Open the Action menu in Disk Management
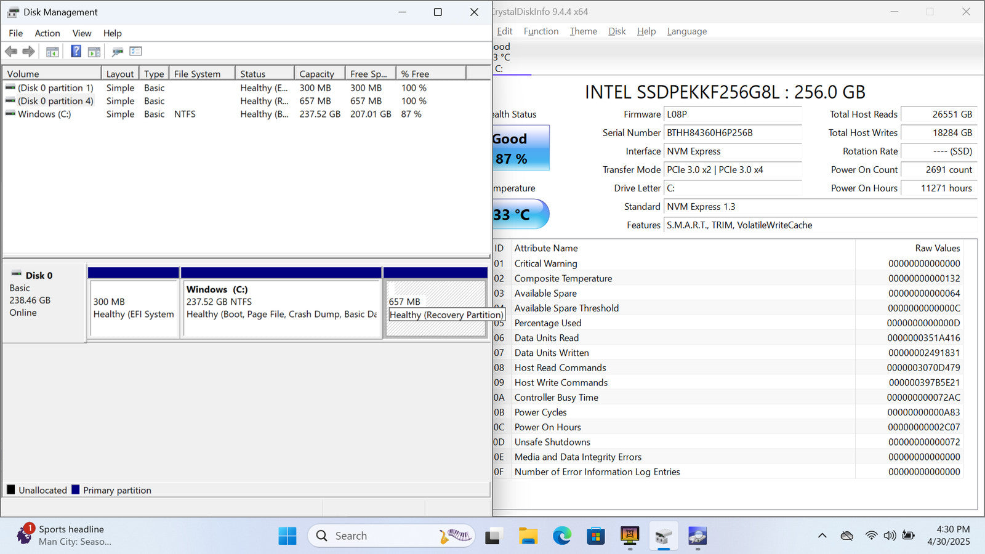This screenshot has width=985, height=554. [x=47, y=33]
